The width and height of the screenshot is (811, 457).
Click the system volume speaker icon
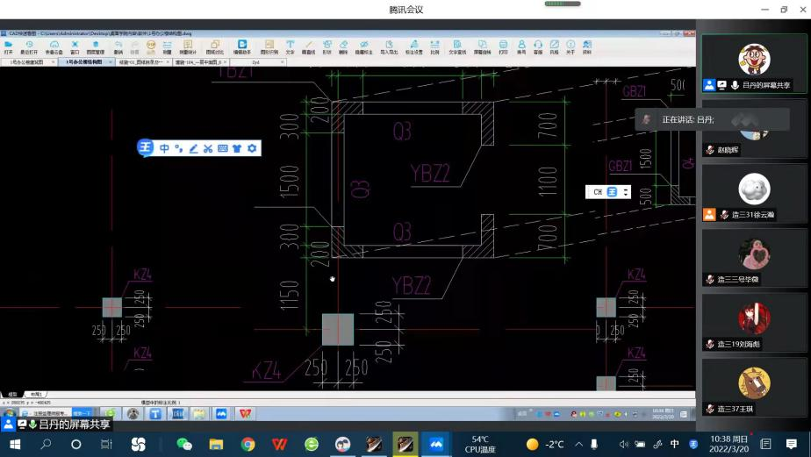623,444
